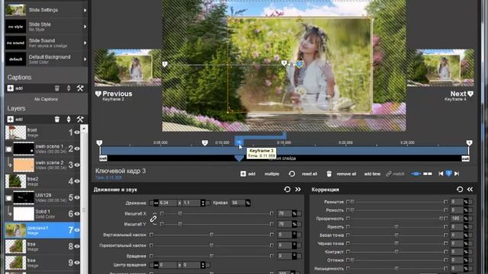Collapse the Движение и звук panel chevrons
Viewport: 488px width, 274px height.
298,190
